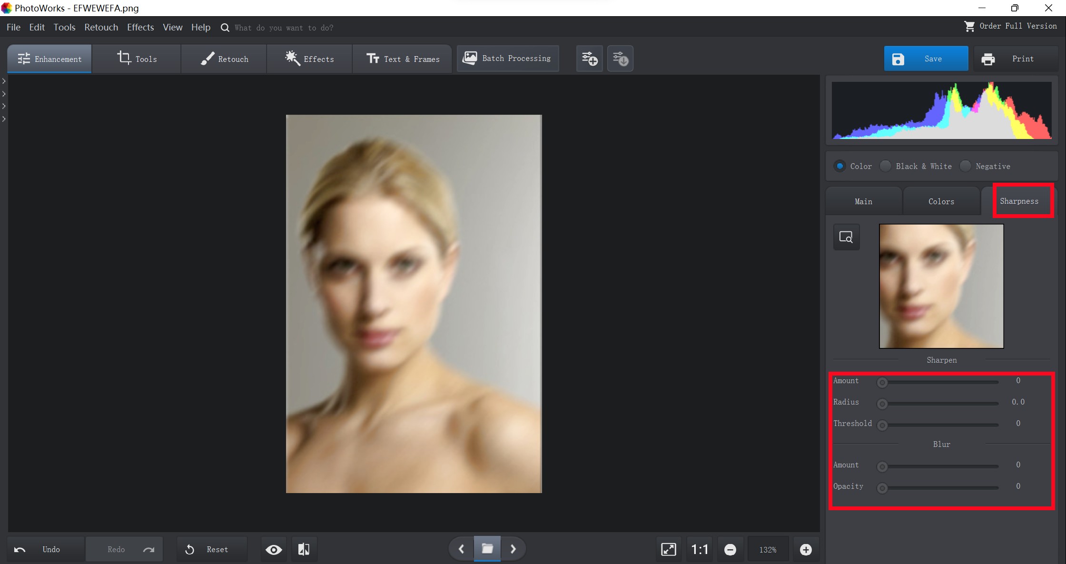
Task: Click the zoom in plus icon
Action: point(806,550)
